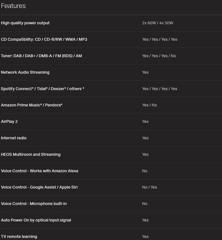Click the Auto Power On by optical input label
This screenshot has width=222, height=240.
[36, 220]
